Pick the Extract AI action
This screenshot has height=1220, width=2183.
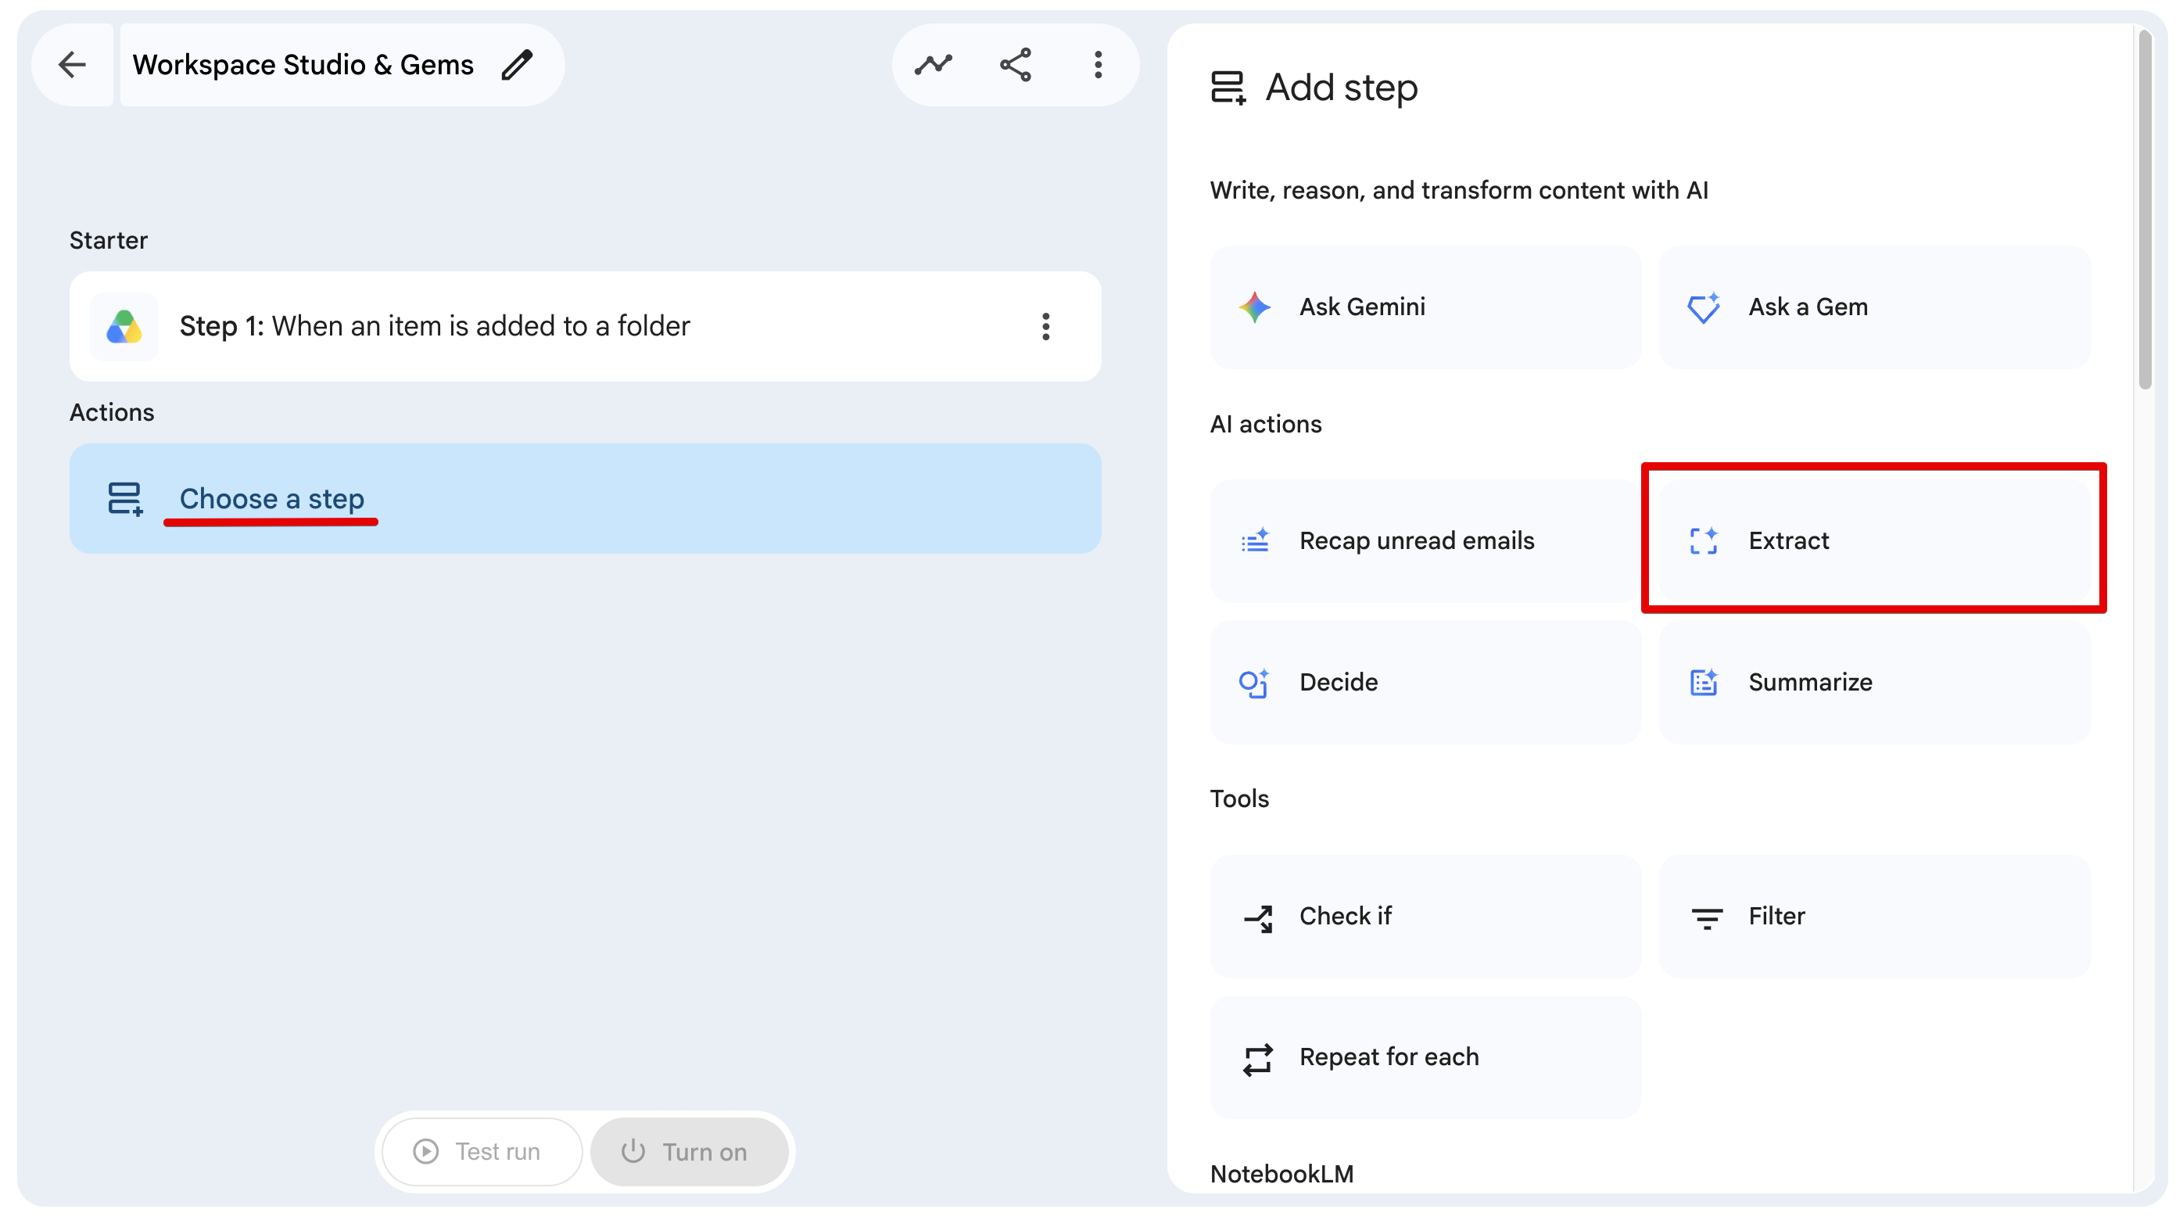(1874, 541)
